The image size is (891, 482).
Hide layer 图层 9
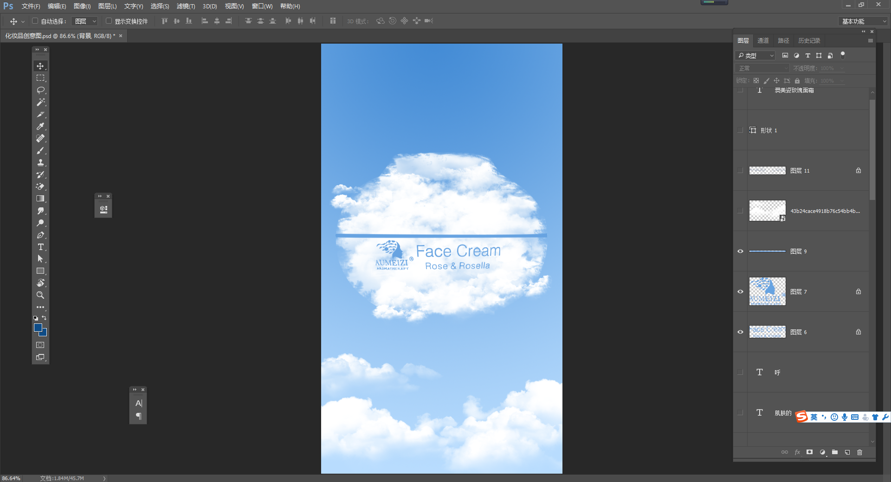(x=740, y=251)
